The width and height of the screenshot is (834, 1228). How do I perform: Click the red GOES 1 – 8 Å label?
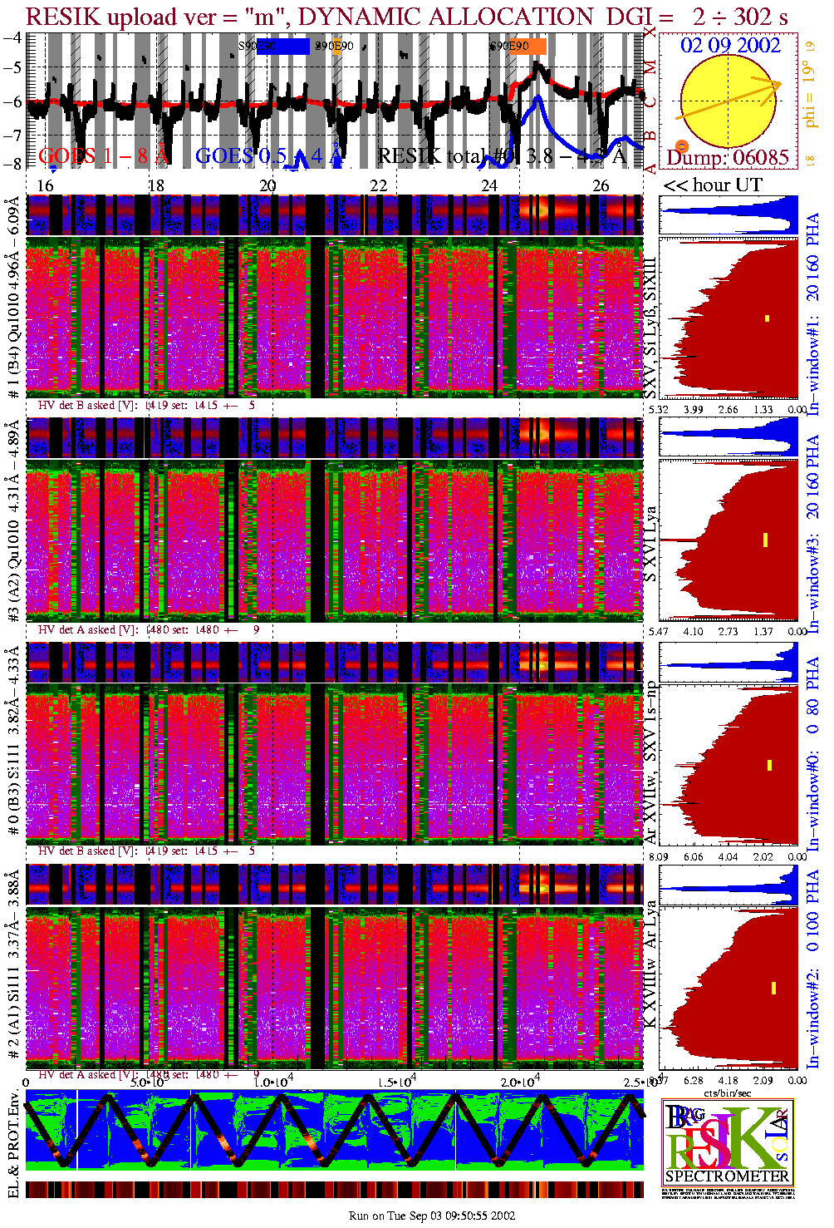coord(104,155)
